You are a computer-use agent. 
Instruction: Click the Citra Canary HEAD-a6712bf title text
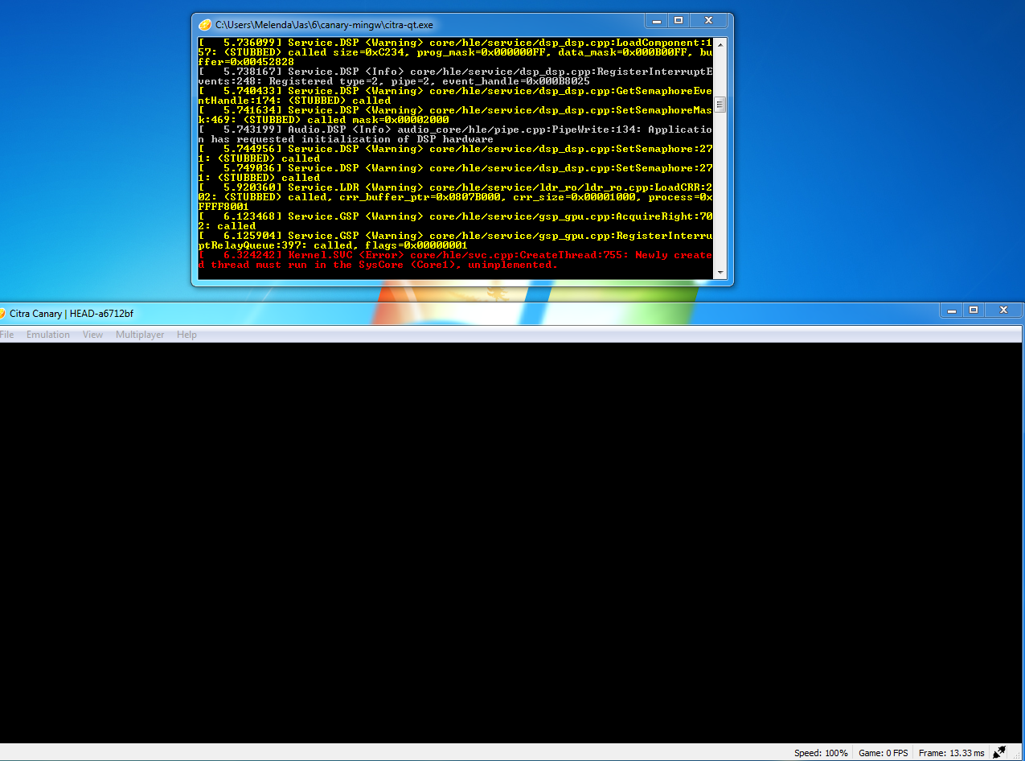pyautogui.click(x=72, y=314)
